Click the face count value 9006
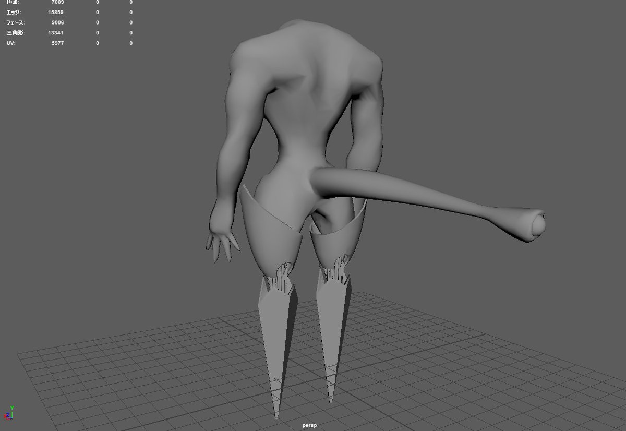The image size is (626, 431). 57,22
